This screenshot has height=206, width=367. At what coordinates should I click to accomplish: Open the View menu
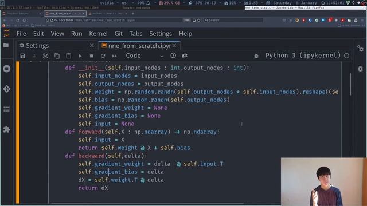[57, 34]
